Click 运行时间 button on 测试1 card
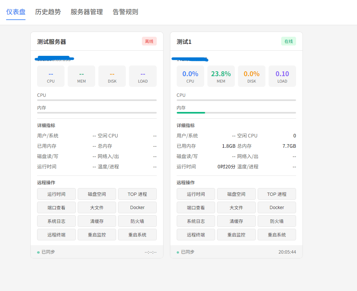This screenshot has height=291, width=357. (196, 194)
